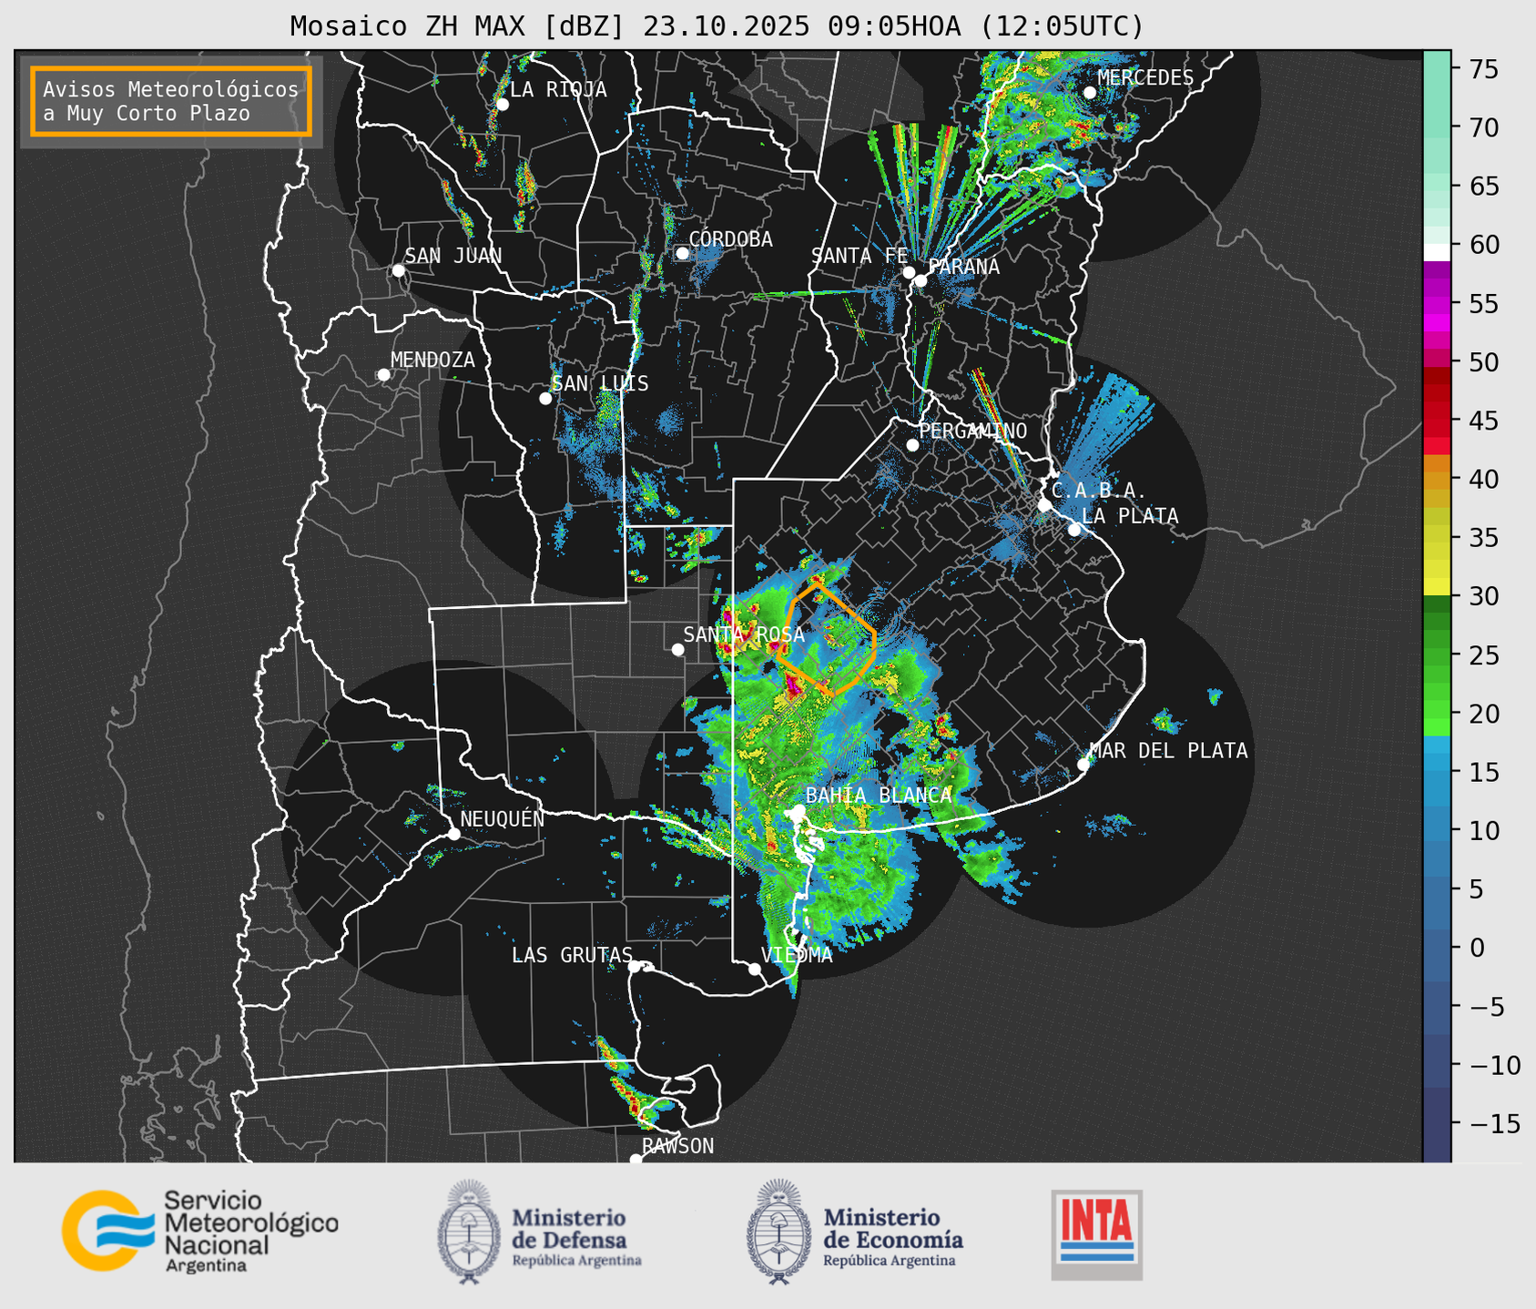Click the La Rioja city label
This screenshot has width=1536, height=1309.
pyautogui.click(x=557, y=89)
